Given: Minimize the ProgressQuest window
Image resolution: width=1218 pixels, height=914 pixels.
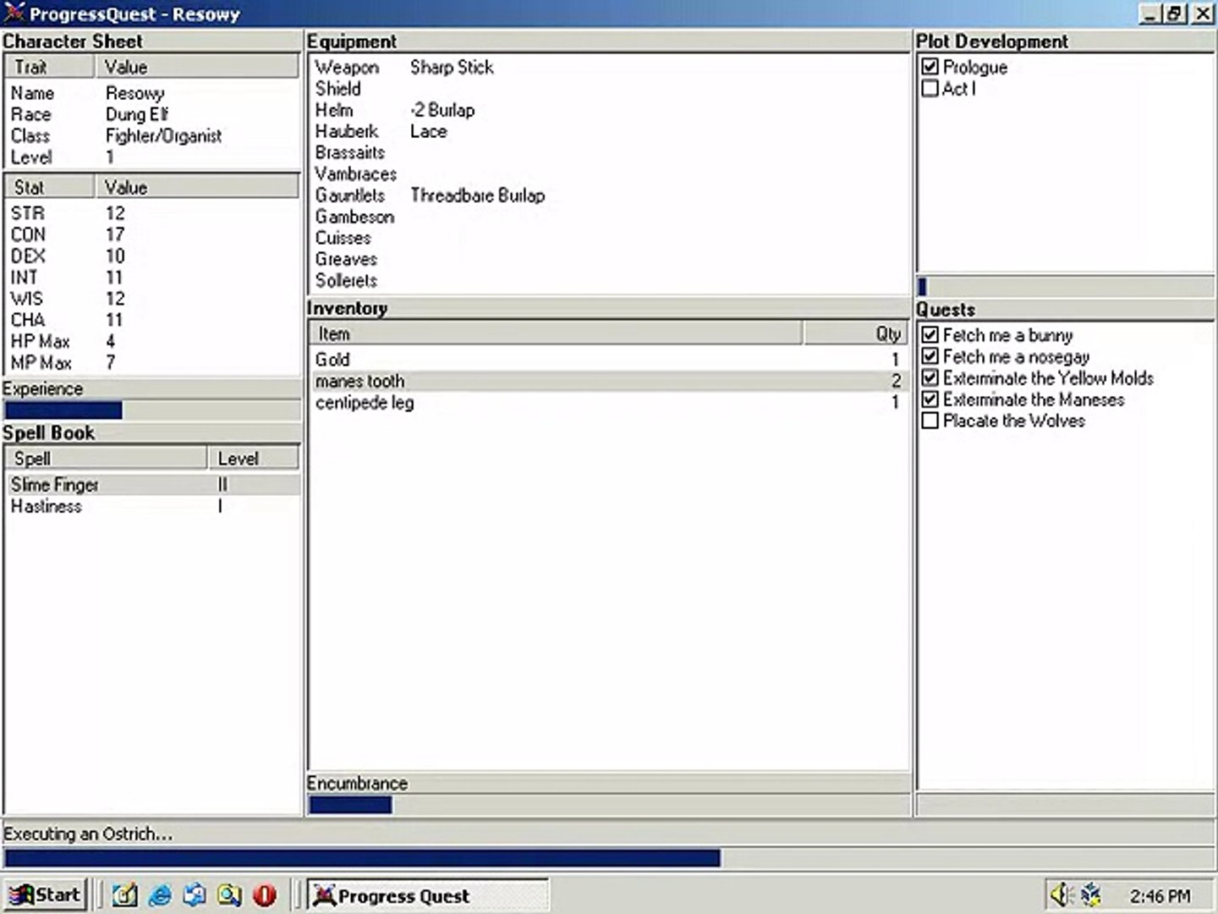Looking at the screenshot, I should 1149,14.
